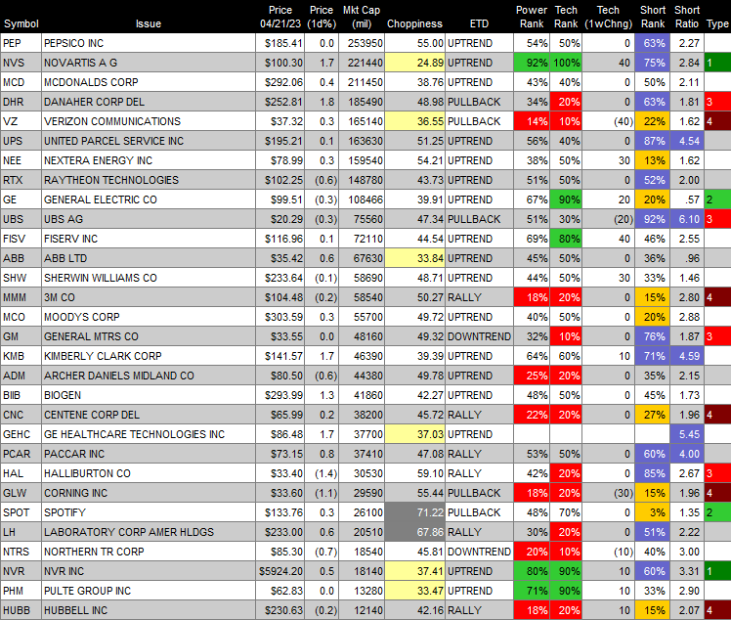731x620 pixels.
Task: Select FISERV INC issue cell
Action: [149, 239]
